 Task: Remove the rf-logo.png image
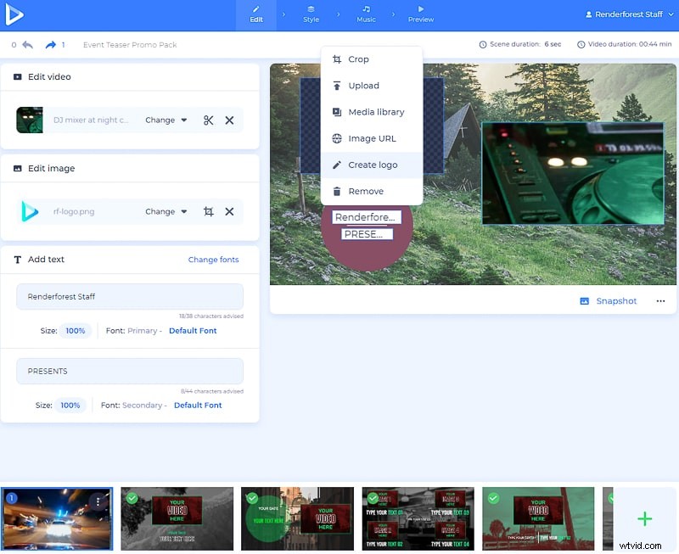[229, 212]
